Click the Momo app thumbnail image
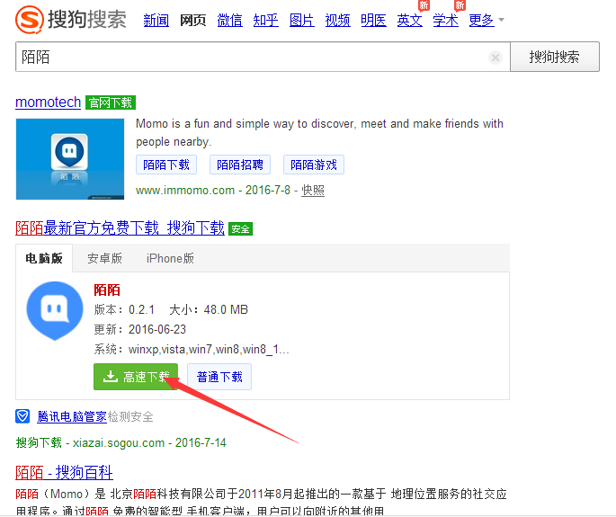The image size is (616, 517). (x=70, y=159)
